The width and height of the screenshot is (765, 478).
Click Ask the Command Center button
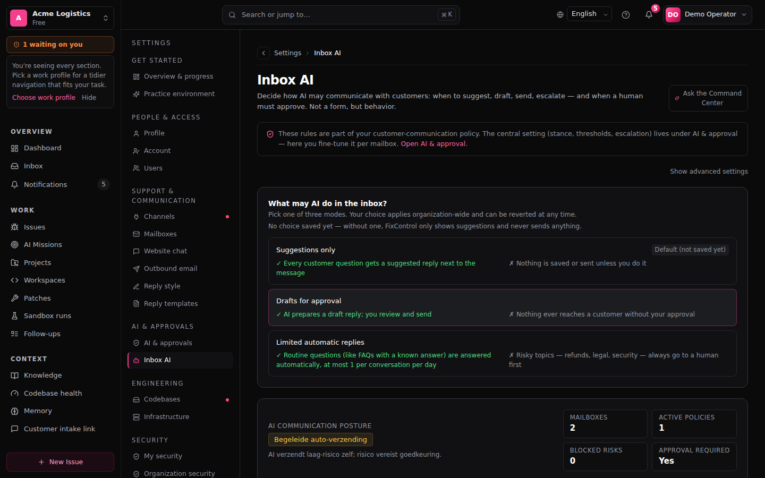pyautogui.click(x=708, y=98)
